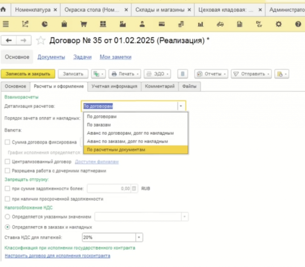Open the main hamburger menu

[x=6, y=24]
